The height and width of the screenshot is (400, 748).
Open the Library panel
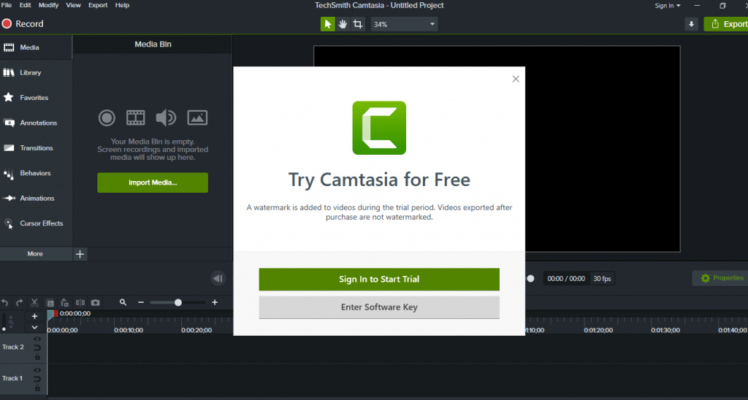click(36, 72)
